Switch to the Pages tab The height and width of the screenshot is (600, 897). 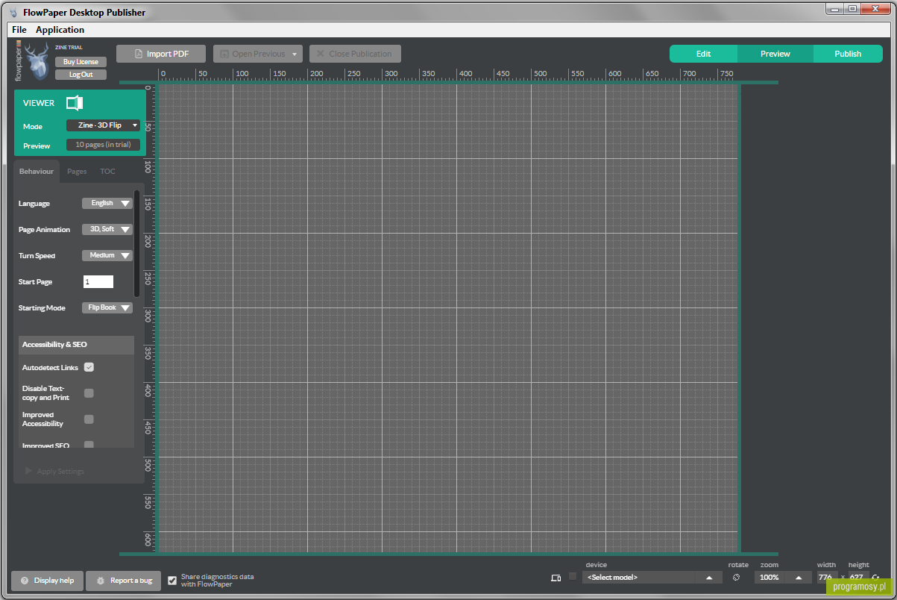(x=77, y=172)
